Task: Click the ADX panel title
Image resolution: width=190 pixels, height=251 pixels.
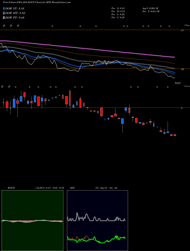Action: 72,188
